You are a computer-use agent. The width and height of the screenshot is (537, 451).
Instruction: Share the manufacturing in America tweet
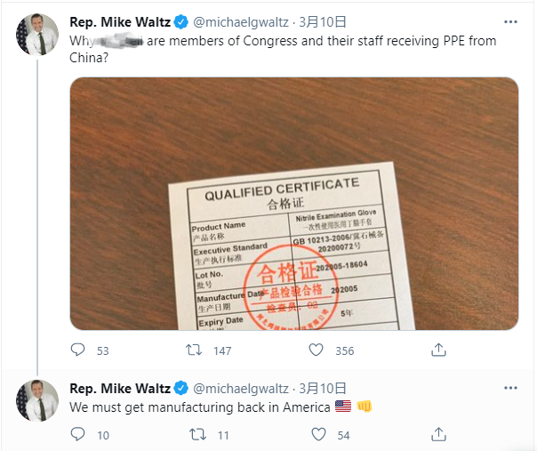point(437,435)
